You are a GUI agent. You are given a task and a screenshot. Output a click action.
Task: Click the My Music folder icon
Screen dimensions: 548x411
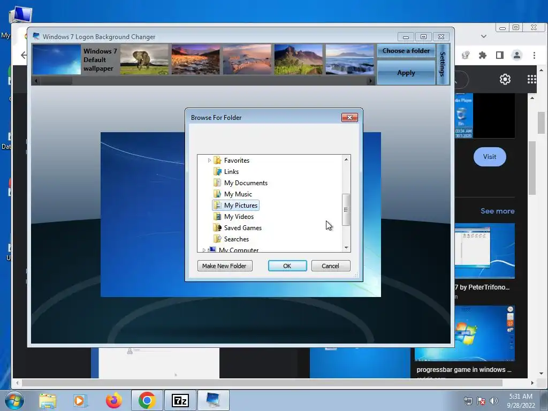(x=217, y=194)
